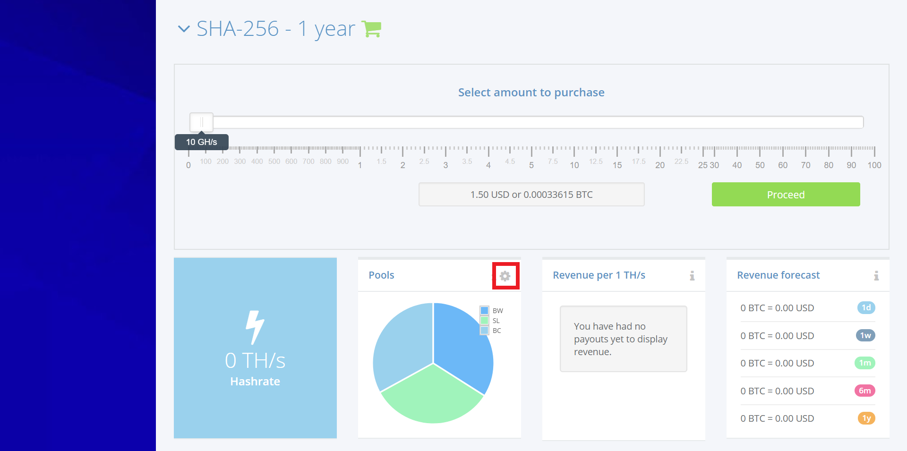Image resolution: width=907 pixels, height=451 pixels.
Task: Select the 1m revenue forecast badge
Action: (865, 363)
